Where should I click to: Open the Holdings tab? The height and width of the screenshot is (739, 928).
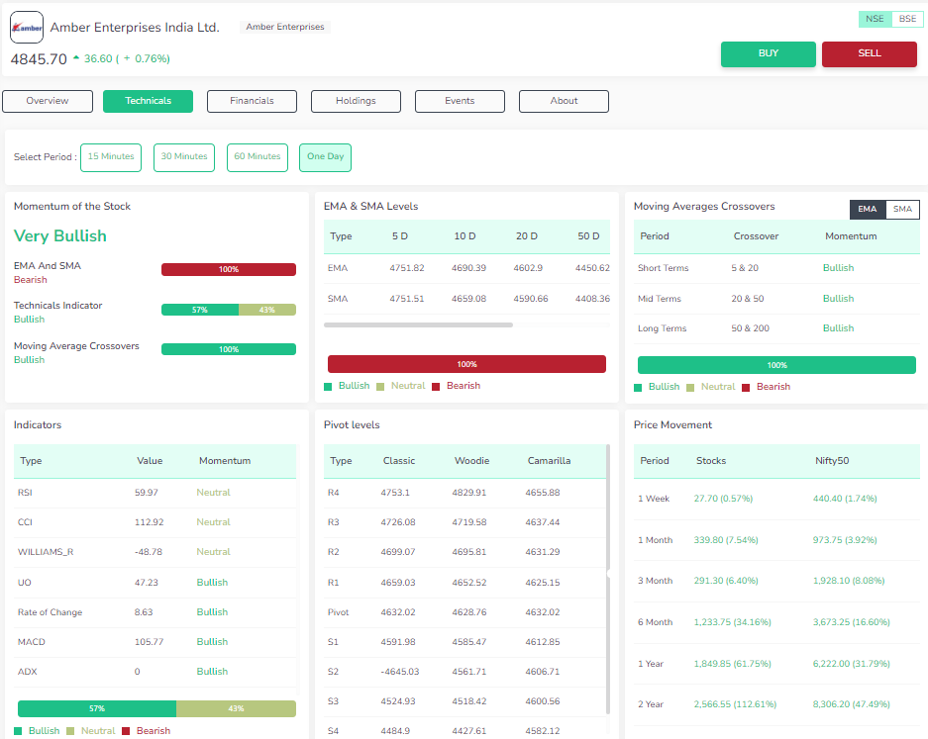click(356, 101)
